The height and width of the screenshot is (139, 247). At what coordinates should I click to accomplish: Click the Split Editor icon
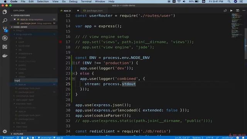[x=238, y=10]
